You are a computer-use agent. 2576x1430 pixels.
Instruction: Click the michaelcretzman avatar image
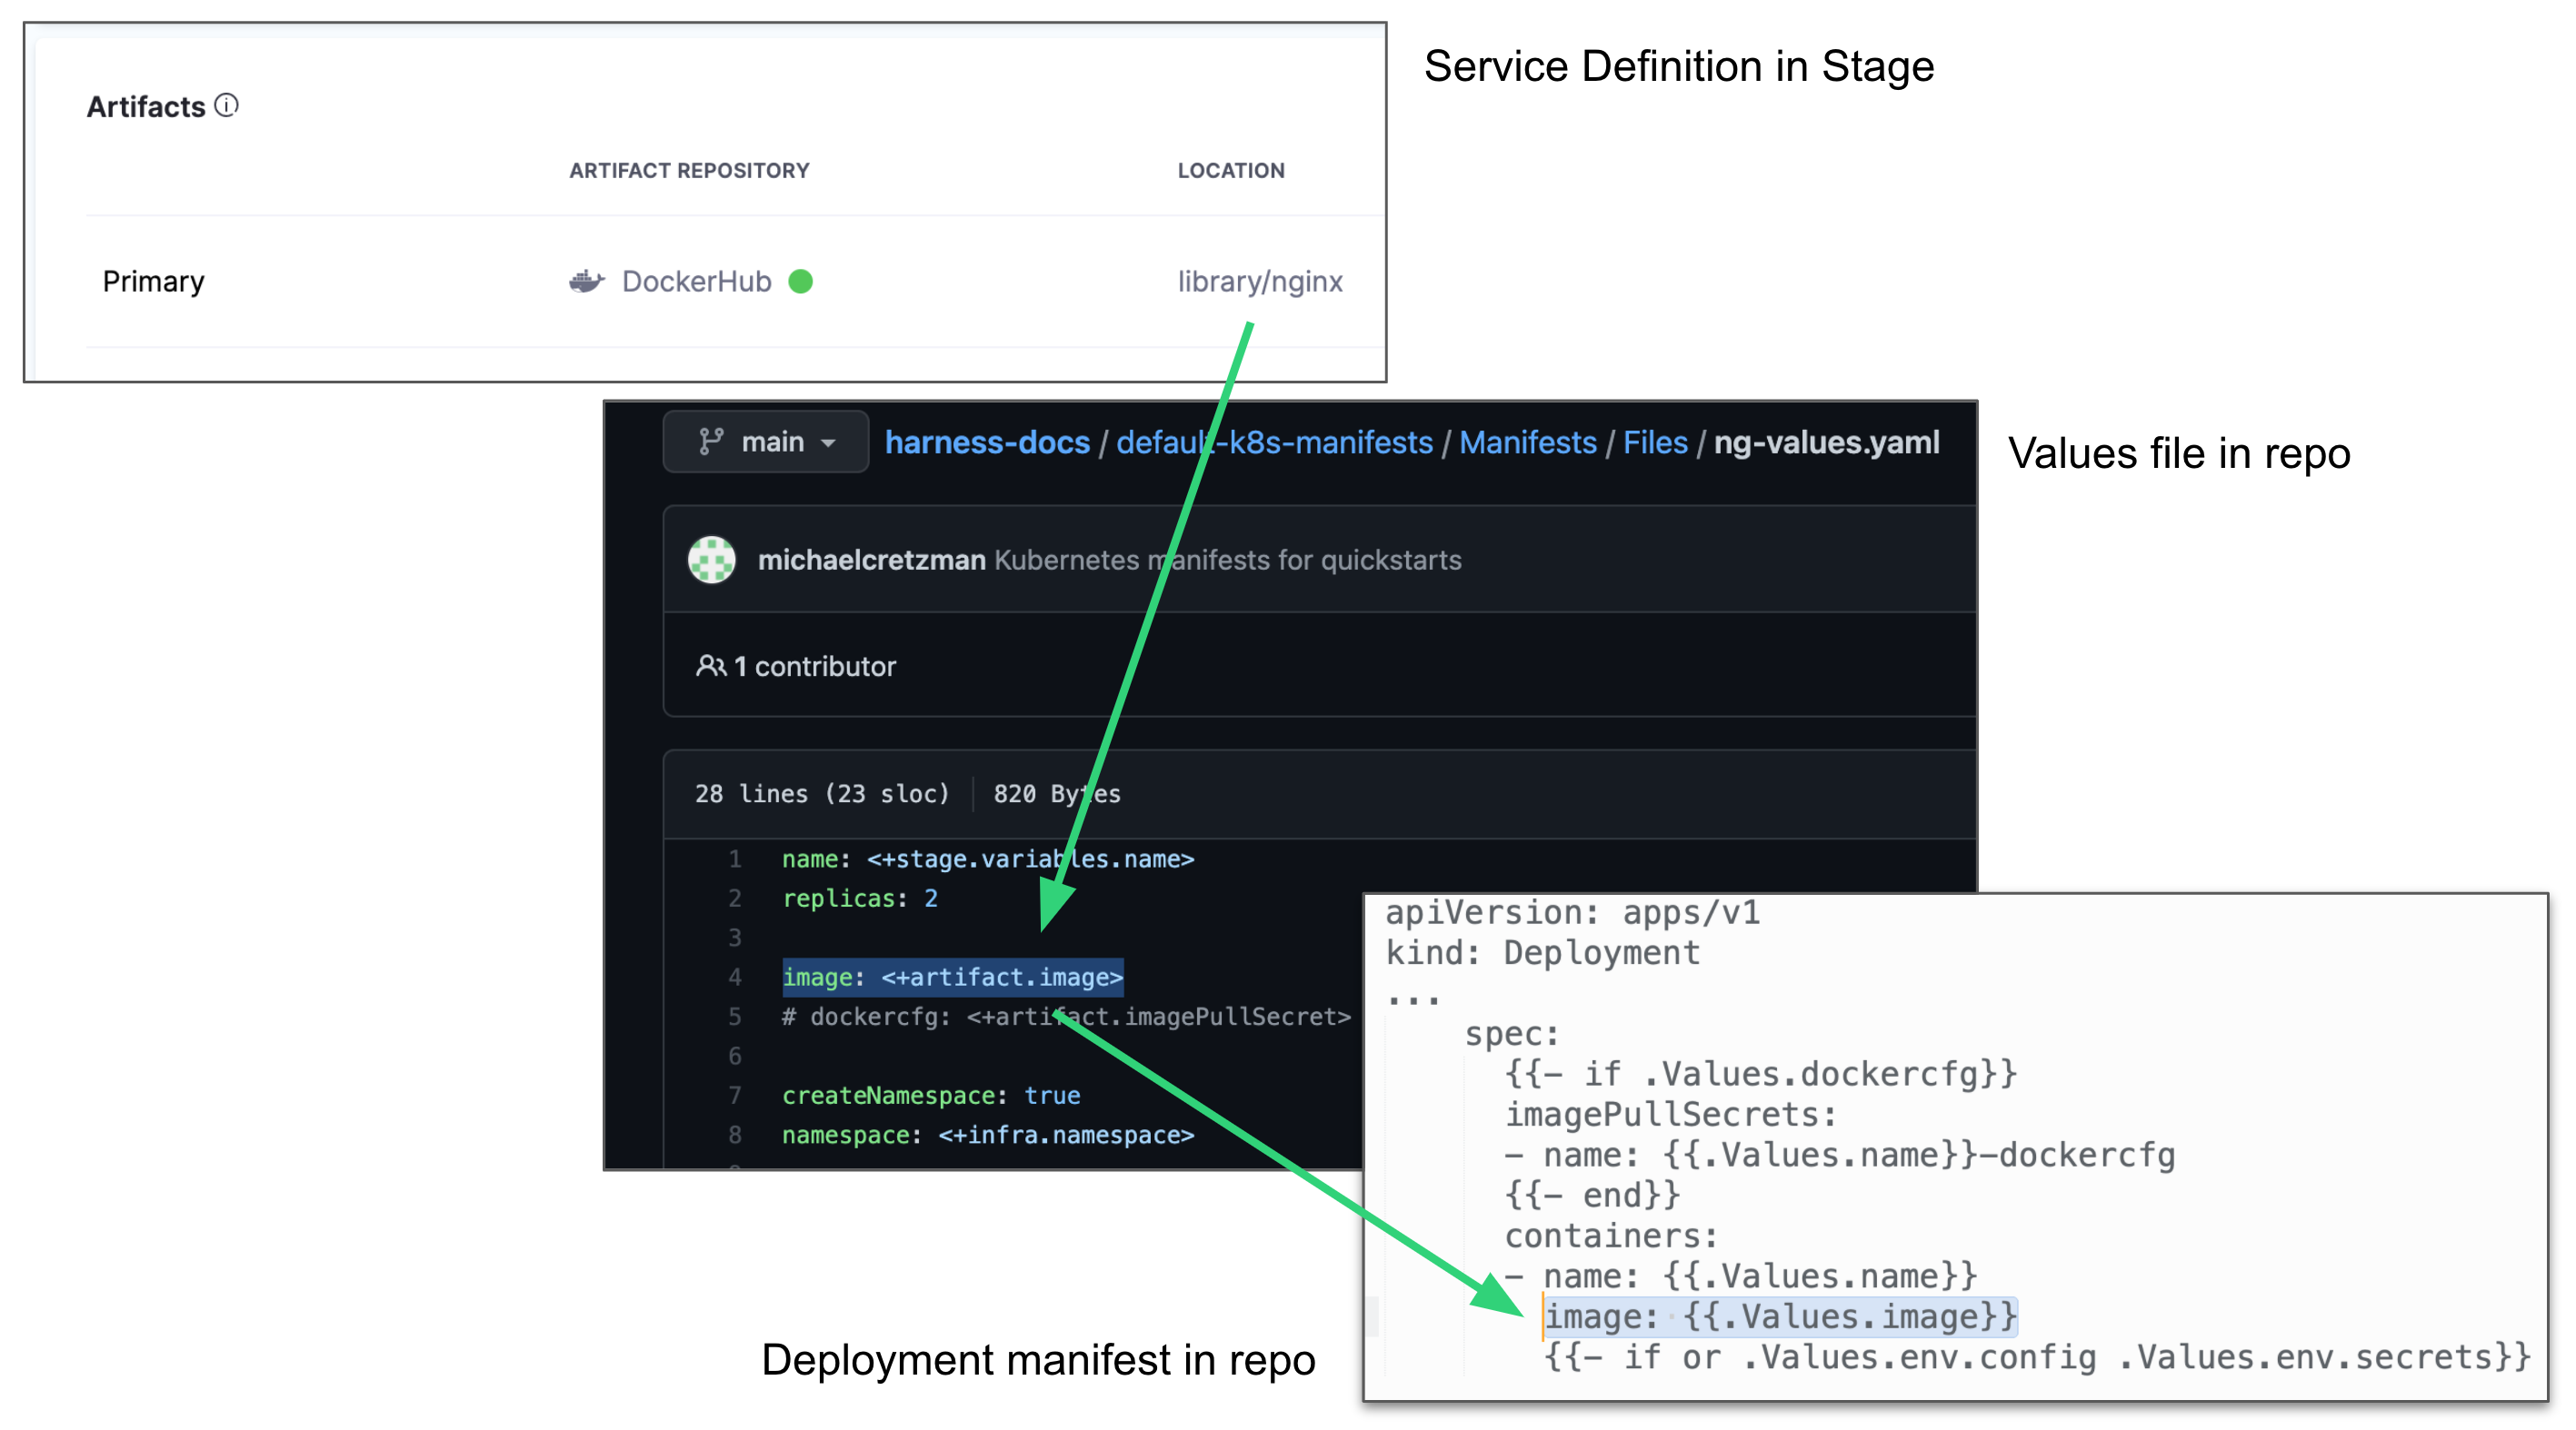[x=712, y=560]
